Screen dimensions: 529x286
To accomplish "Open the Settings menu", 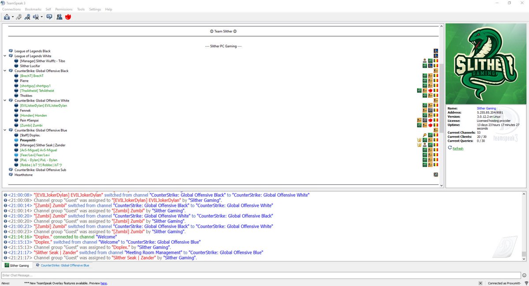I will [95, 9].
